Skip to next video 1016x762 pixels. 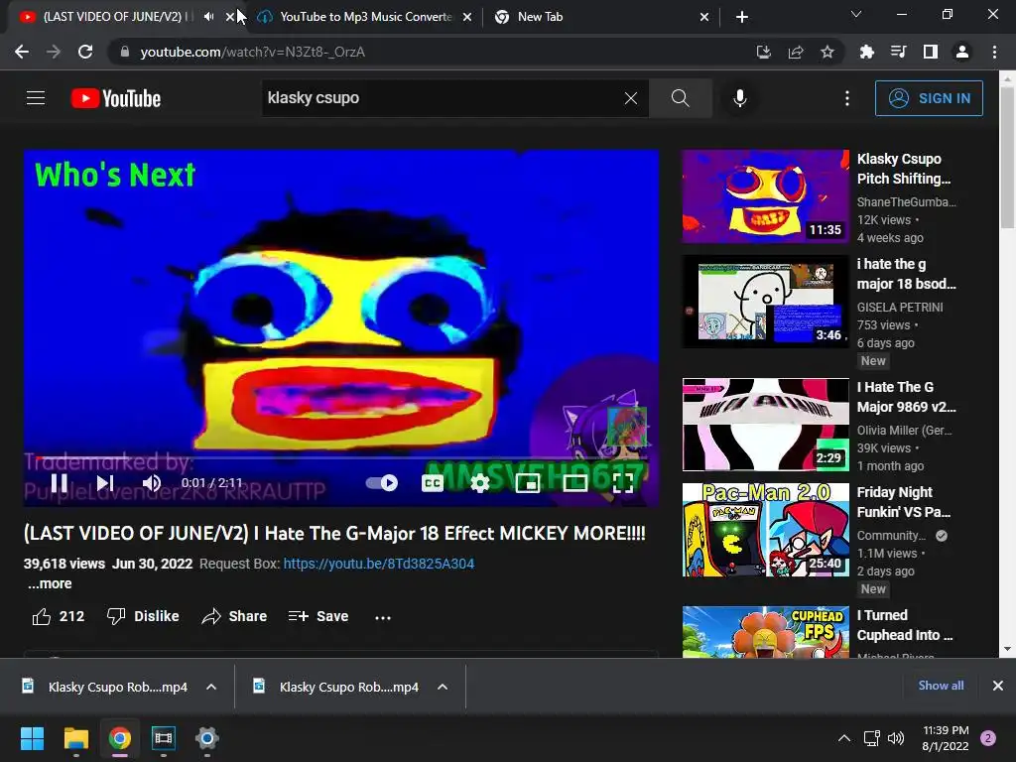click(105, 483)
